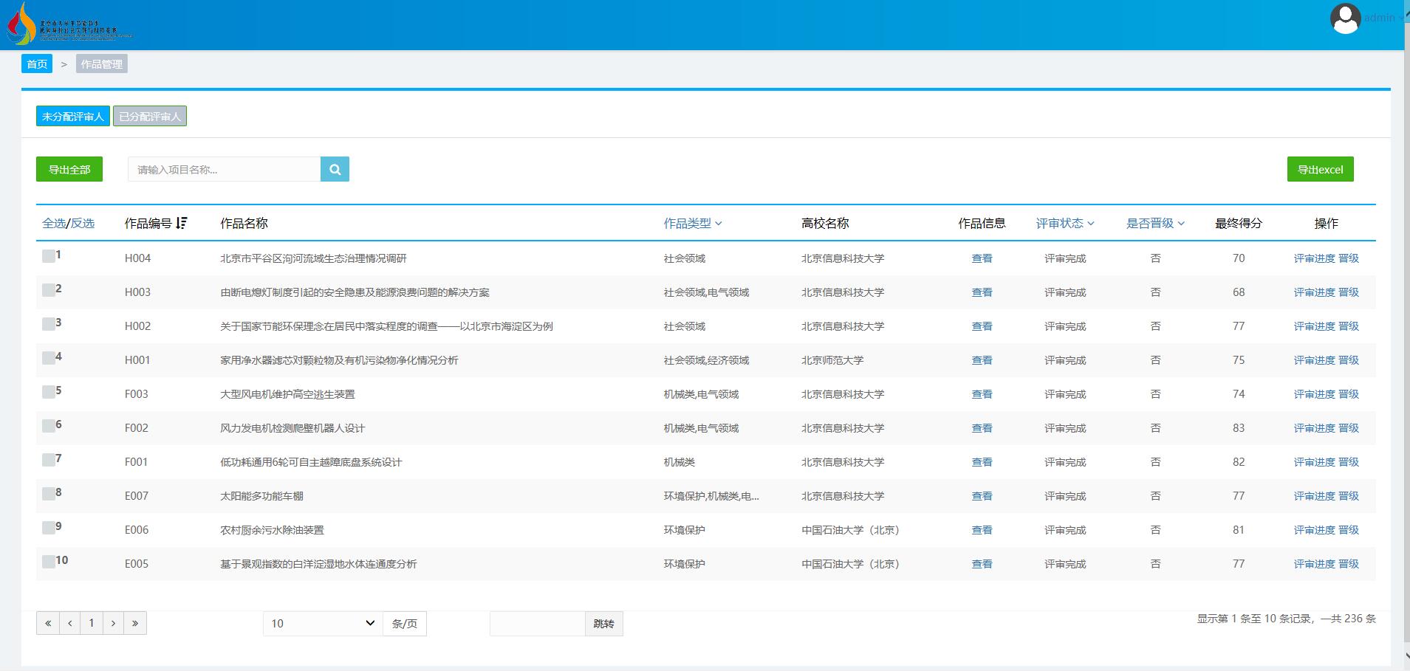Click the previous page arrow
Screen dimensions: 1410x671
(x=69, y=623)
